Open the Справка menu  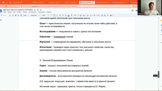(x=49, y=12)
